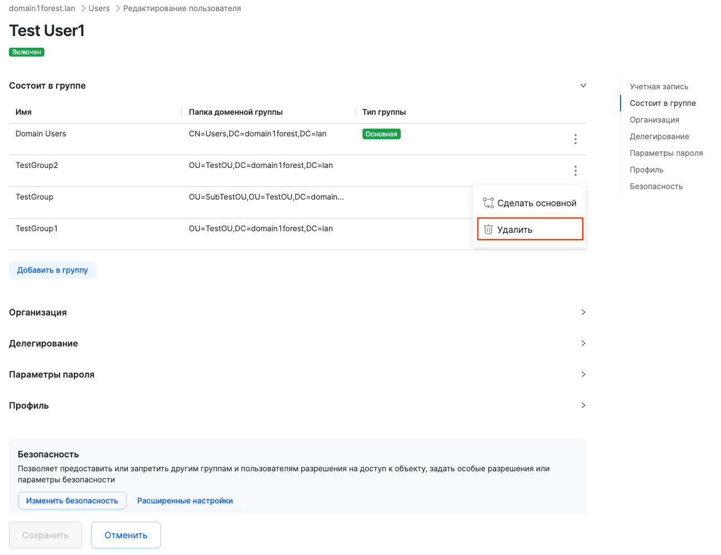The height and width of the screenshot is (555, 721).
Task: Jump to Учетная запись in side navigation
Action: [x=659, y=86]
